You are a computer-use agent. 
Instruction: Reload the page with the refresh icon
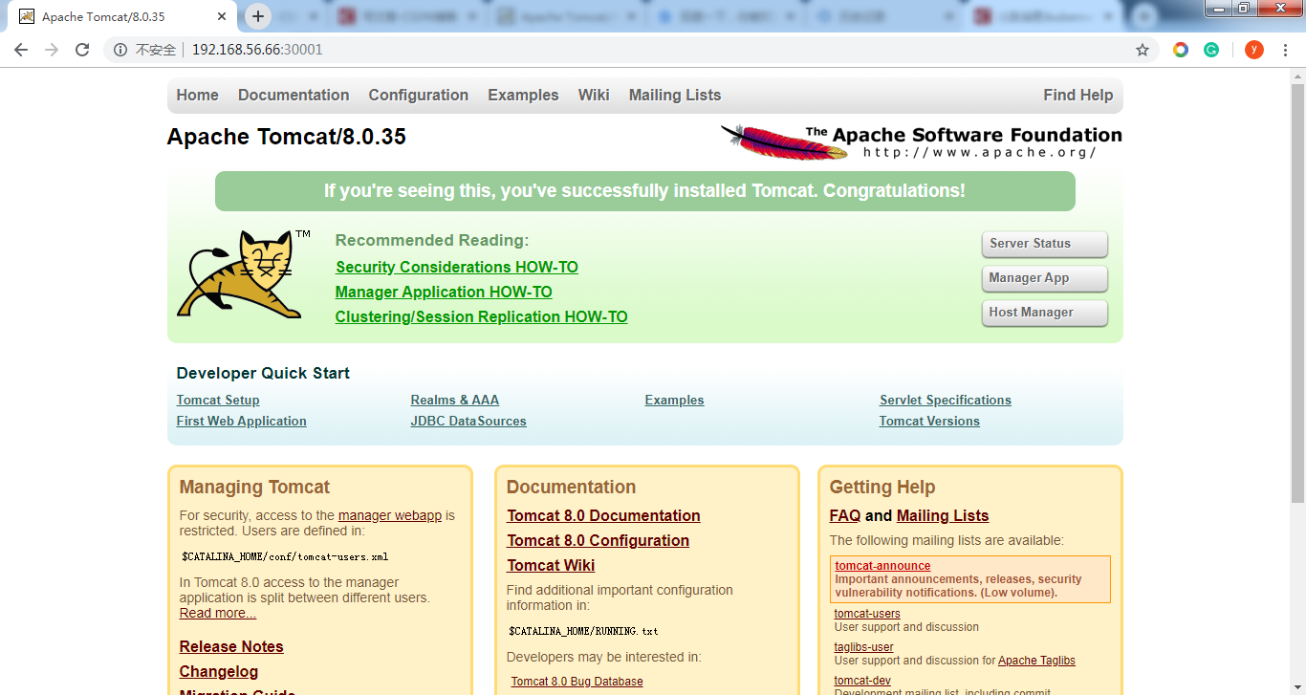point(82,50)
